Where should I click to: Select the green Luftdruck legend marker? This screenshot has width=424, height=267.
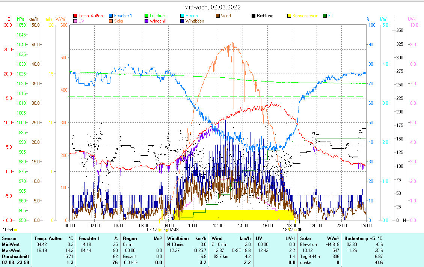coord(146,16)
